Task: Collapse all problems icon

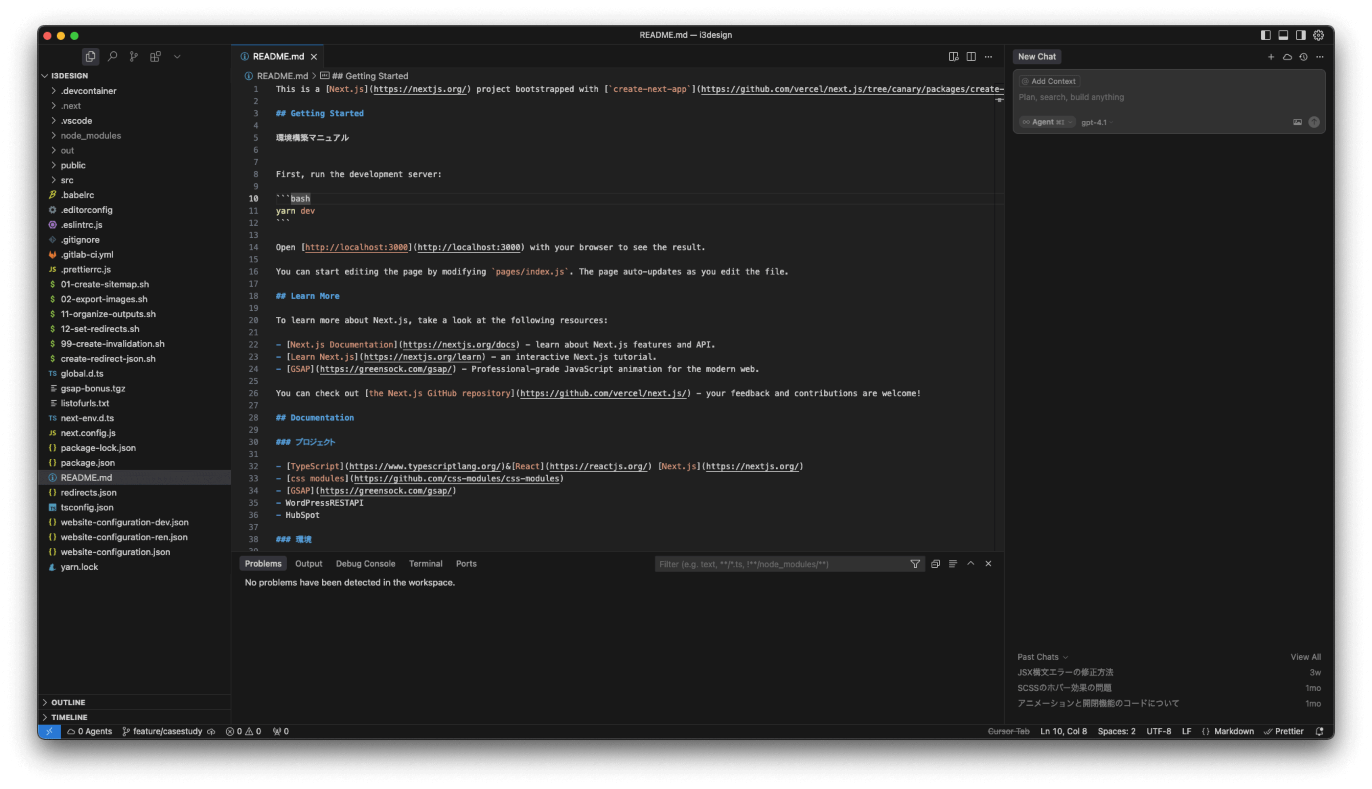Action: 935,564
